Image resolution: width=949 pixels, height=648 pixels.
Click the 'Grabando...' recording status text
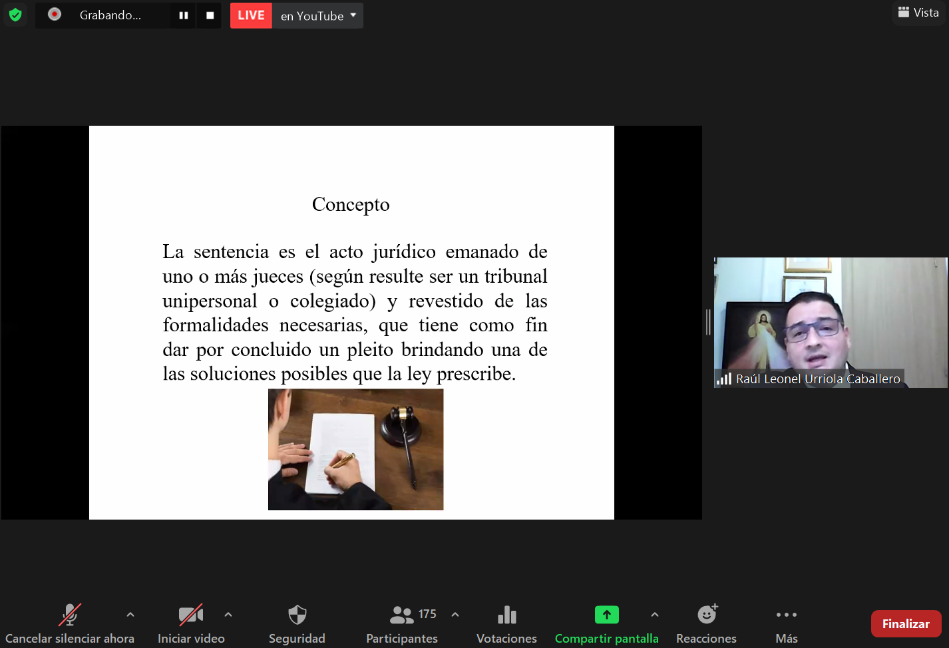pos(110,15)
